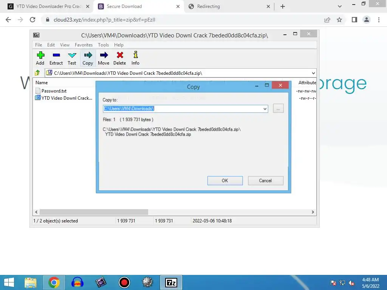This screenshot has width=387, height=290.
Task: Share this page from the address bar
Action: [x=327, y=20]
